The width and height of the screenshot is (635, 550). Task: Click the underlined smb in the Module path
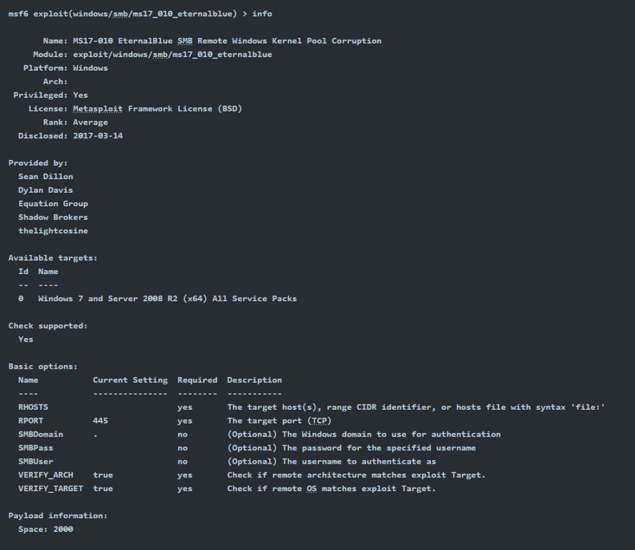160,55
